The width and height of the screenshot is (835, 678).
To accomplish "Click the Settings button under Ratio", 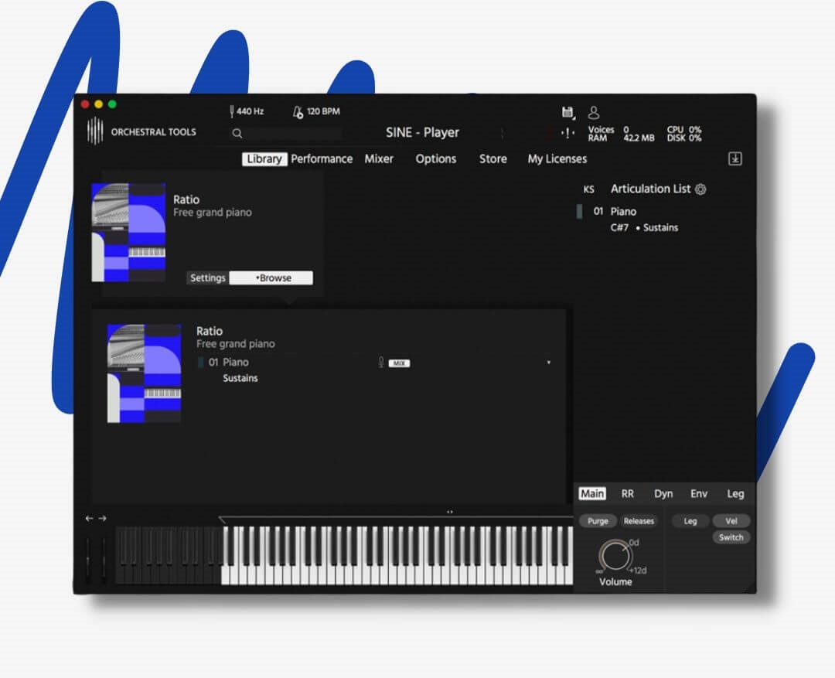I will [x=207, y=278].
